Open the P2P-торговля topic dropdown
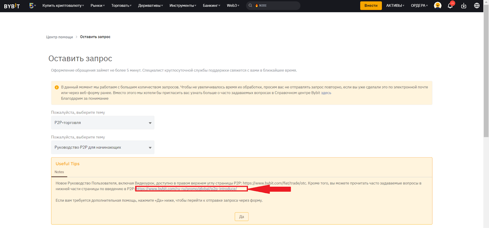Image resolution: width=489 pixels, height=228 pixels. [x=103, y=123]
